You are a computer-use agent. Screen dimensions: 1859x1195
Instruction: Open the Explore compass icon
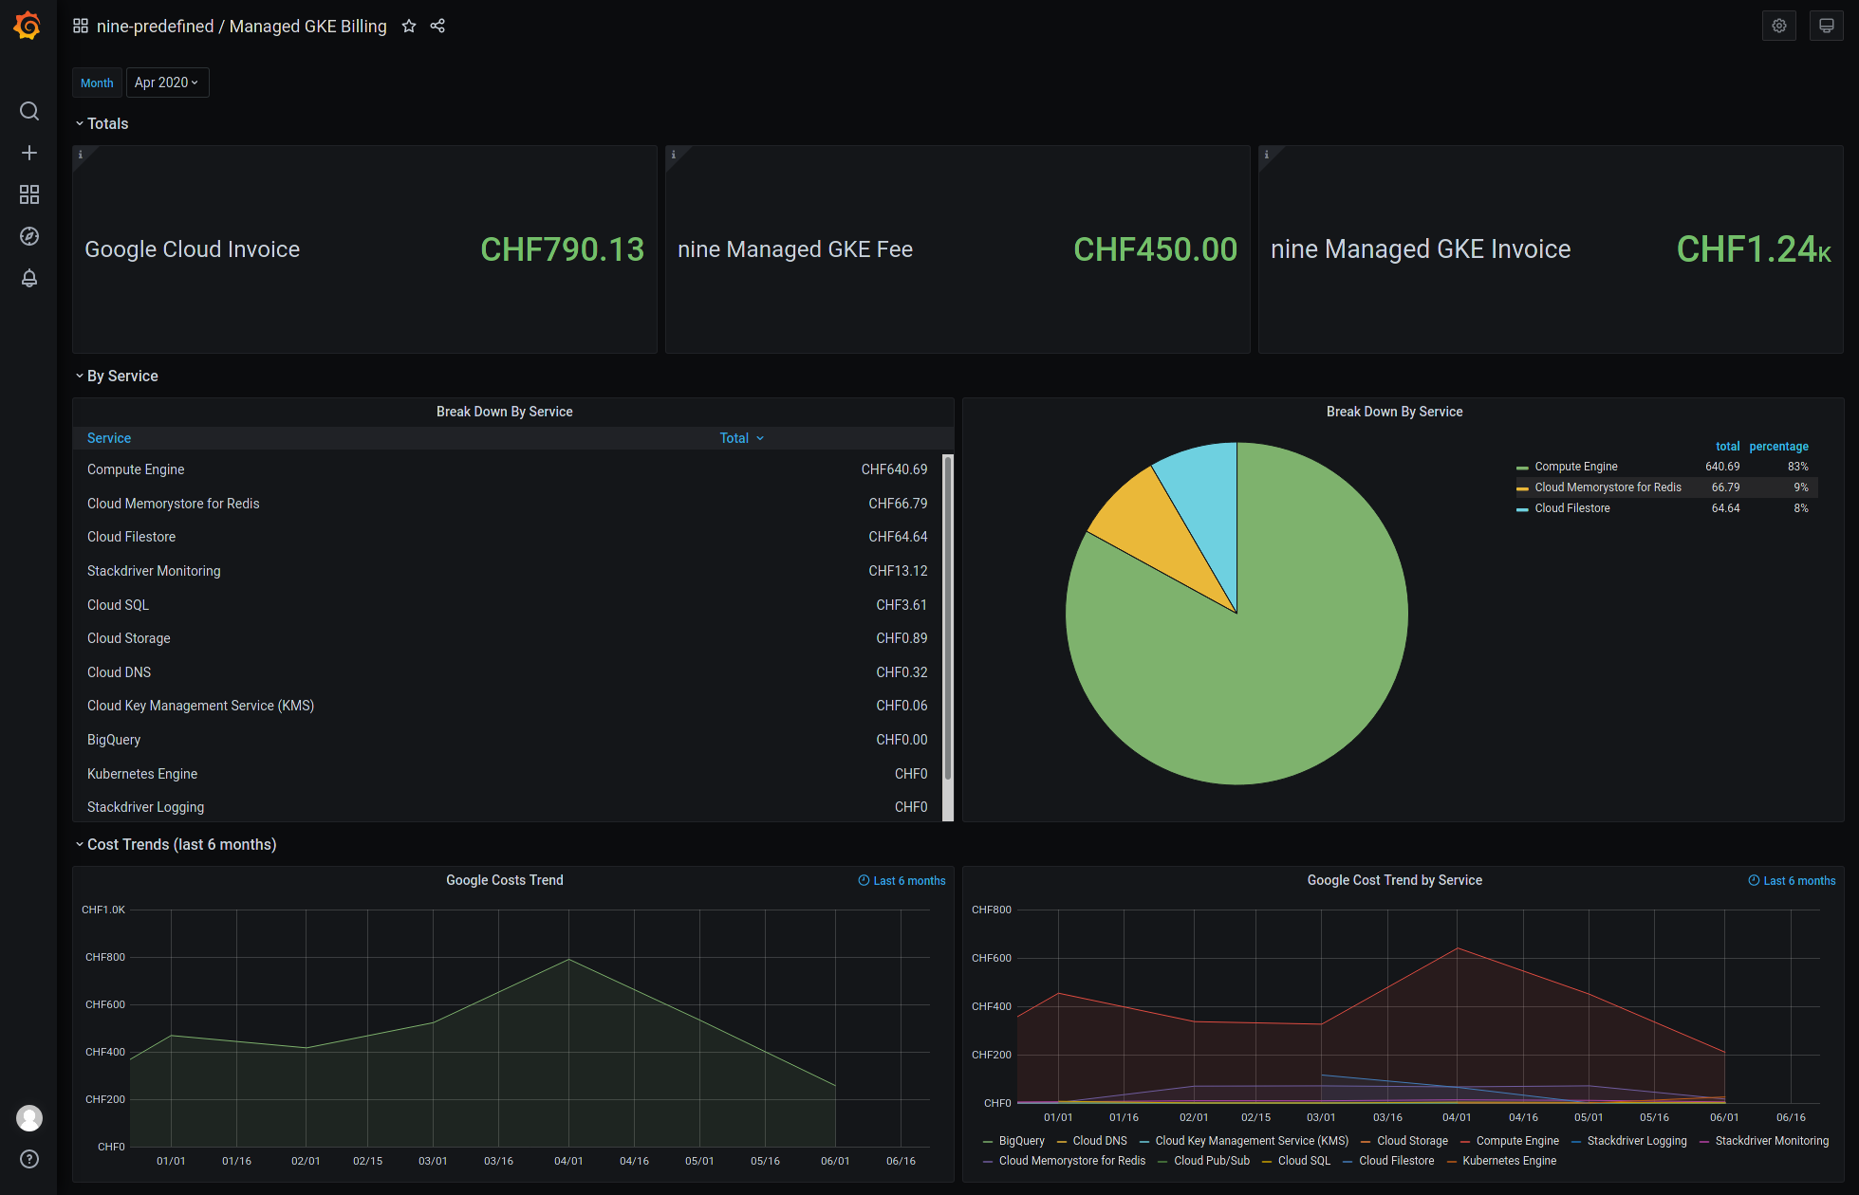[x=29, y=236]
